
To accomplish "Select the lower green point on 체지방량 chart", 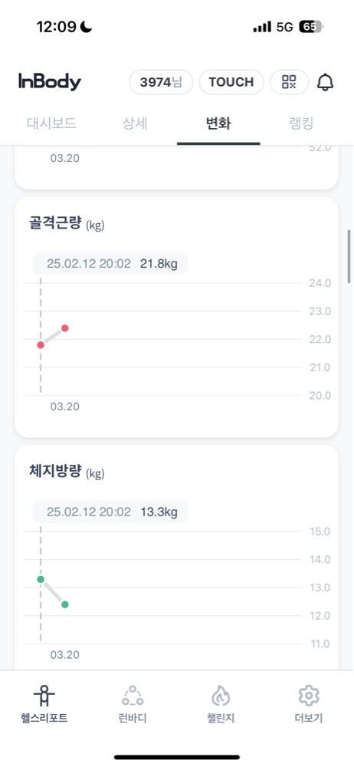I will point(65,604).
